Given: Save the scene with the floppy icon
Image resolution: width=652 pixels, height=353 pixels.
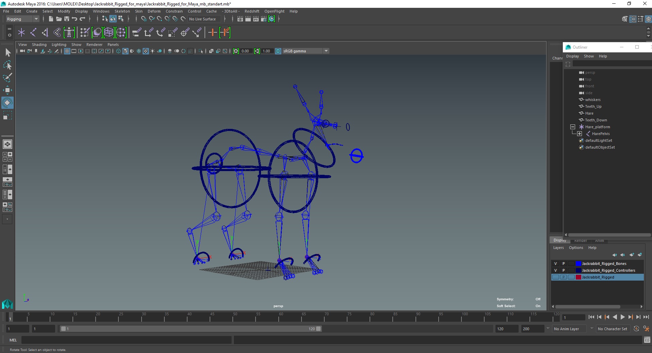Looking at the screenshot, I should [x=67, y=19].
